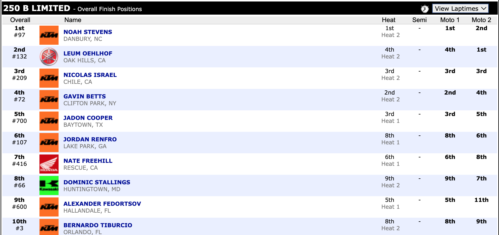Click the Kawasaki logo for Dominic Stallings
The image size is (499, 235).
pos(49,185)
